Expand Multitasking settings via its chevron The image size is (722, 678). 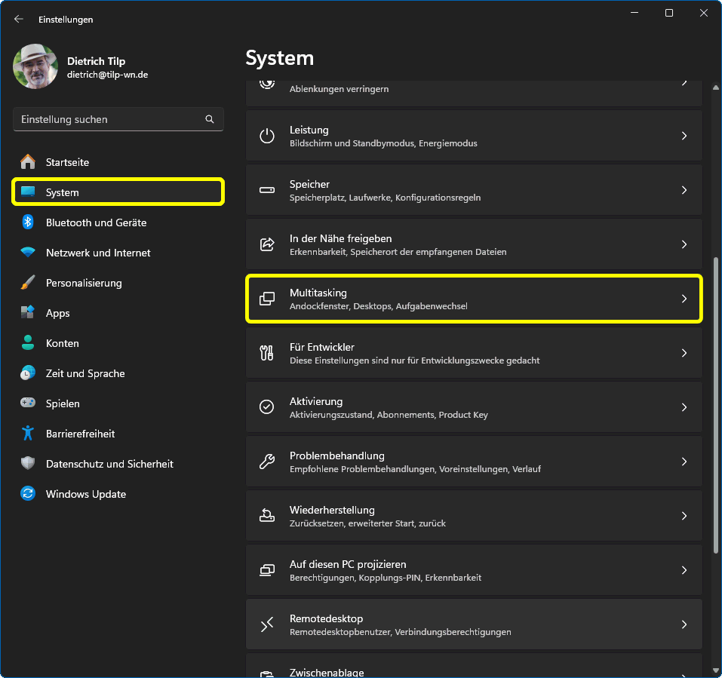(684, 299)
